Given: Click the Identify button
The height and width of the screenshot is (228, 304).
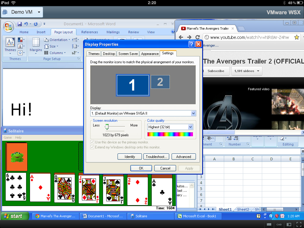Looking at the screenshot, I should click(130, 157).
